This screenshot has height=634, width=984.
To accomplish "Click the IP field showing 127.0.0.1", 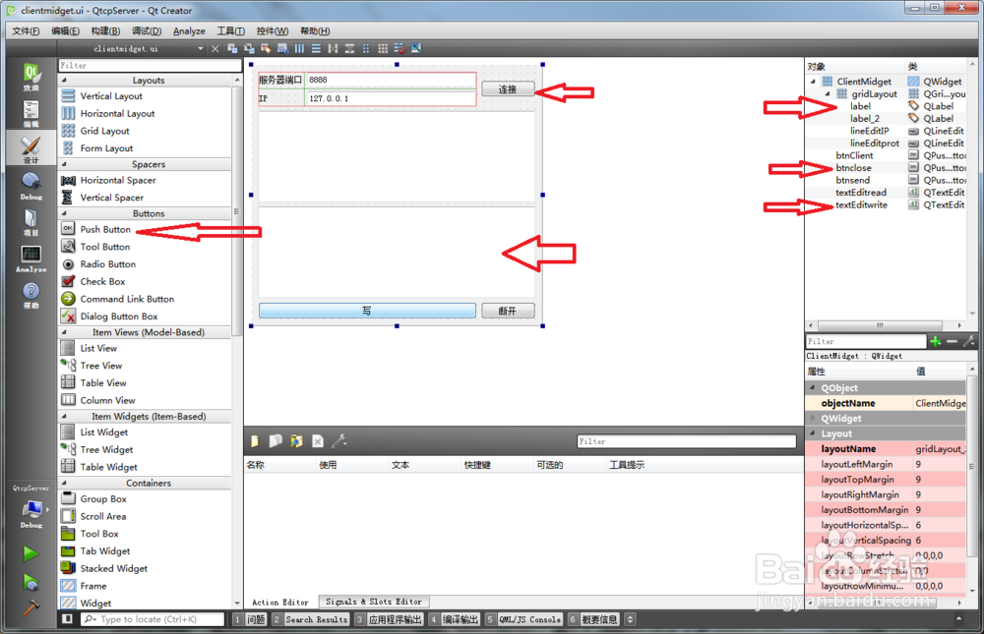I will pos(391,98).
